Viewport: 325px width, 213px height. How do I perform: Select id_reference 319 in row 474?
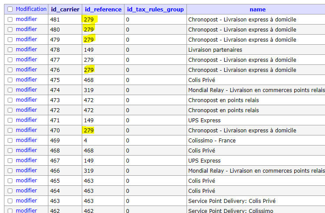(89, 90)
